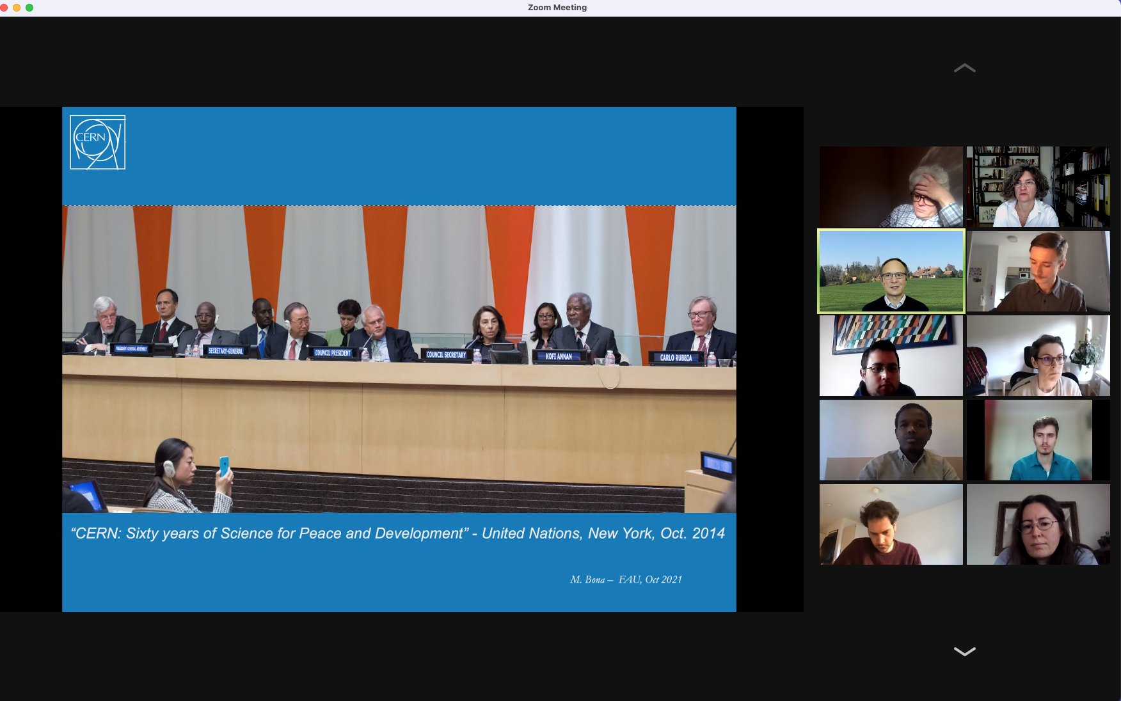Viewport: 1121px width, 701px height.
Task: Click the green full-screen window button
Action: click(29, 8)
